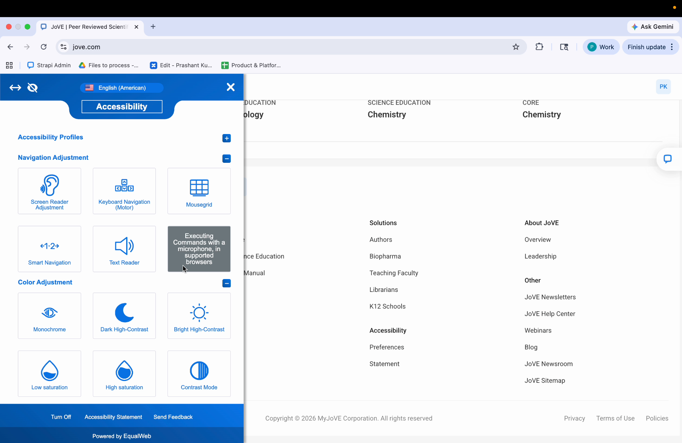Open the Privacy footer link
682x443 pixels.
tap(574, 418)
